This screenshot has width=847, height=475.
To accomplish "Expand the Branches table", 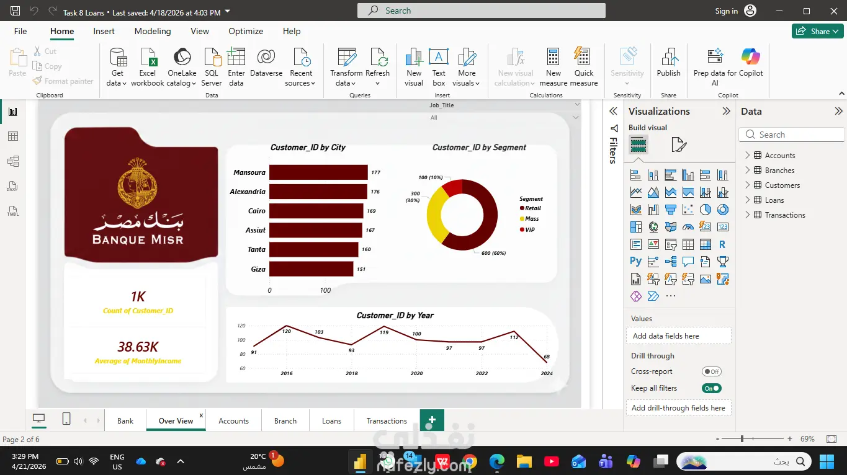I will [748, 171].
